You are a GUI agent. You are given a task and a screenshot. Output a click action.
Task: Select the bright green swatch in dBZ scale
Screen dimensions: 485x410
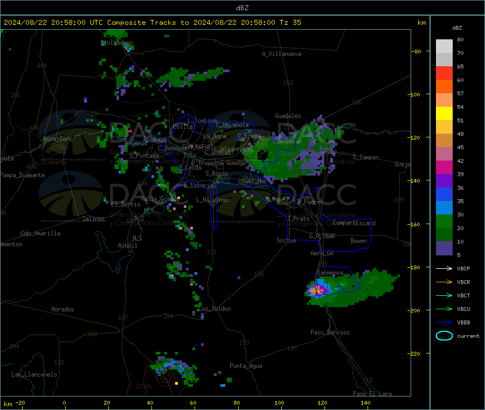pyautogui.click(x=444, y=221)
